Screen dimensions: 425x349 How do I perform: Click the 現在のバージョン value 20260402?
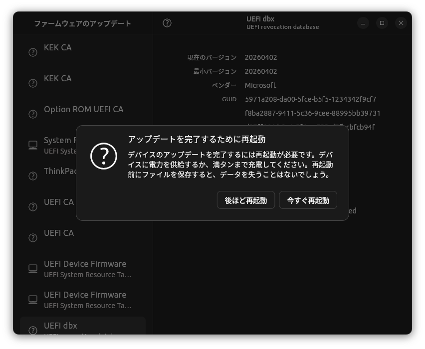(x=261, y=57)
